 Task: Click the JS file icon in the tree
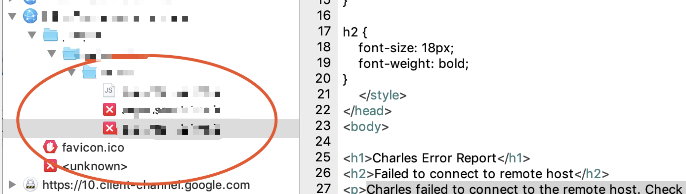click(x=109, y=90)
